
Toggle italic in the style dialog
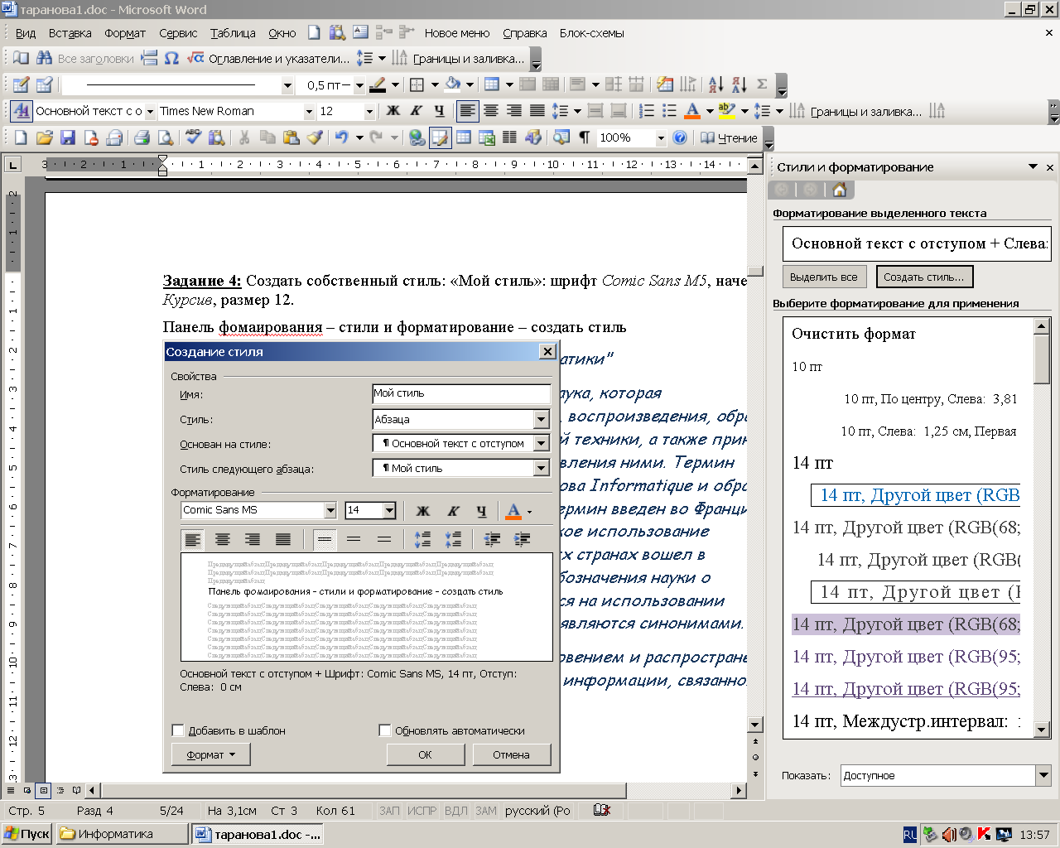[453, 511]
